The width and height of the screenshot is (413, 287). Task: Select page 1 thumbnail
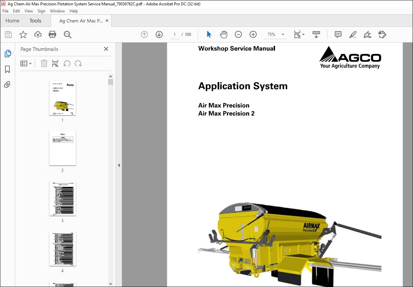pyautogui.click(x=62, y=98)
